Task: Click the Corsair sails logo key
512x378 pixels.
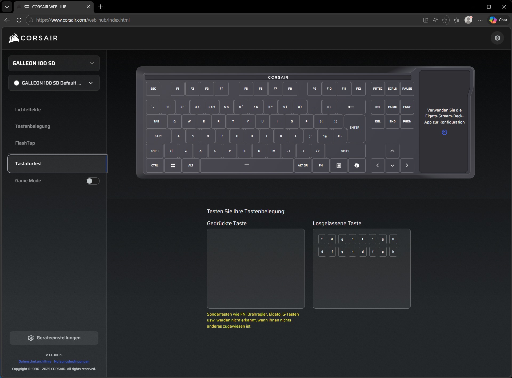Action: point(357,166)
